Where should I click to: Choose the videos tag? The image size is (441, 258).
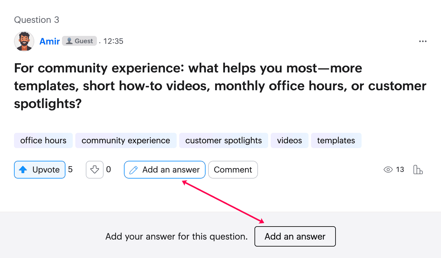pyautogui.click(x=289, y=140)
